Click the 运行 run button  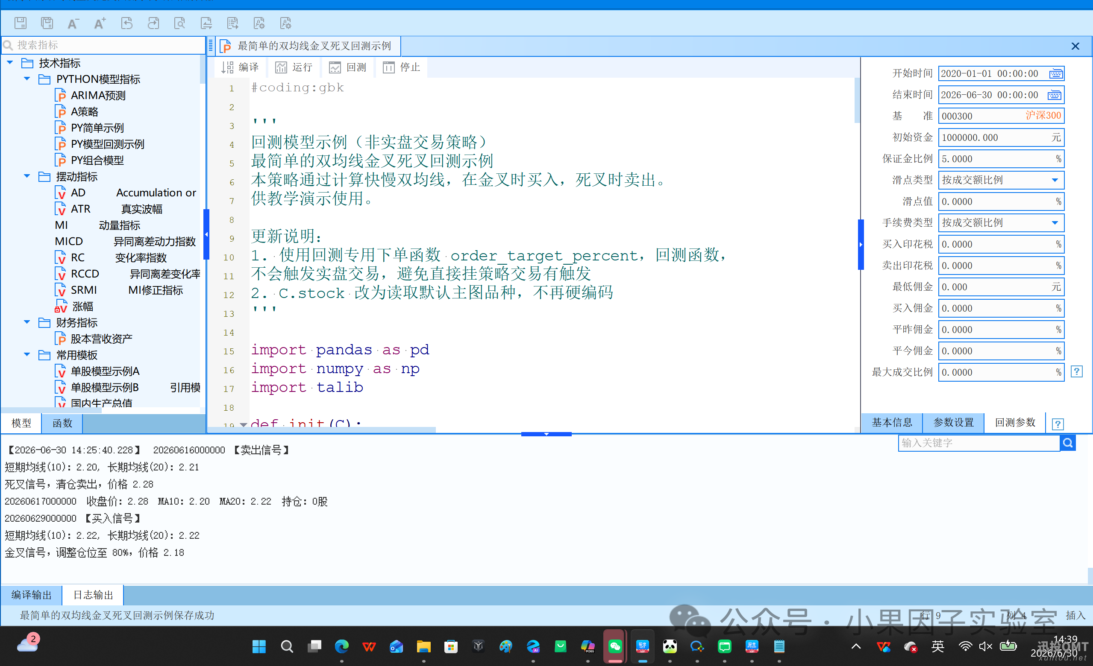pyautogui.click(x=294, y=67)
